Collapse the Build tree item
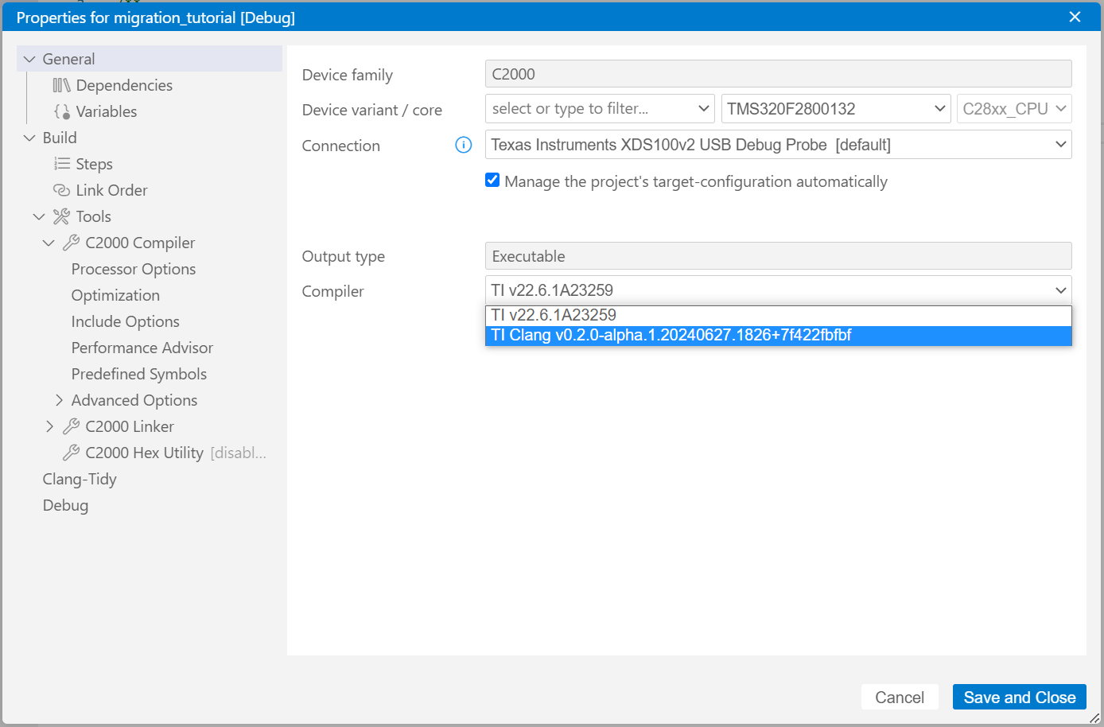The image size is (1104, 727). [29, 138]
